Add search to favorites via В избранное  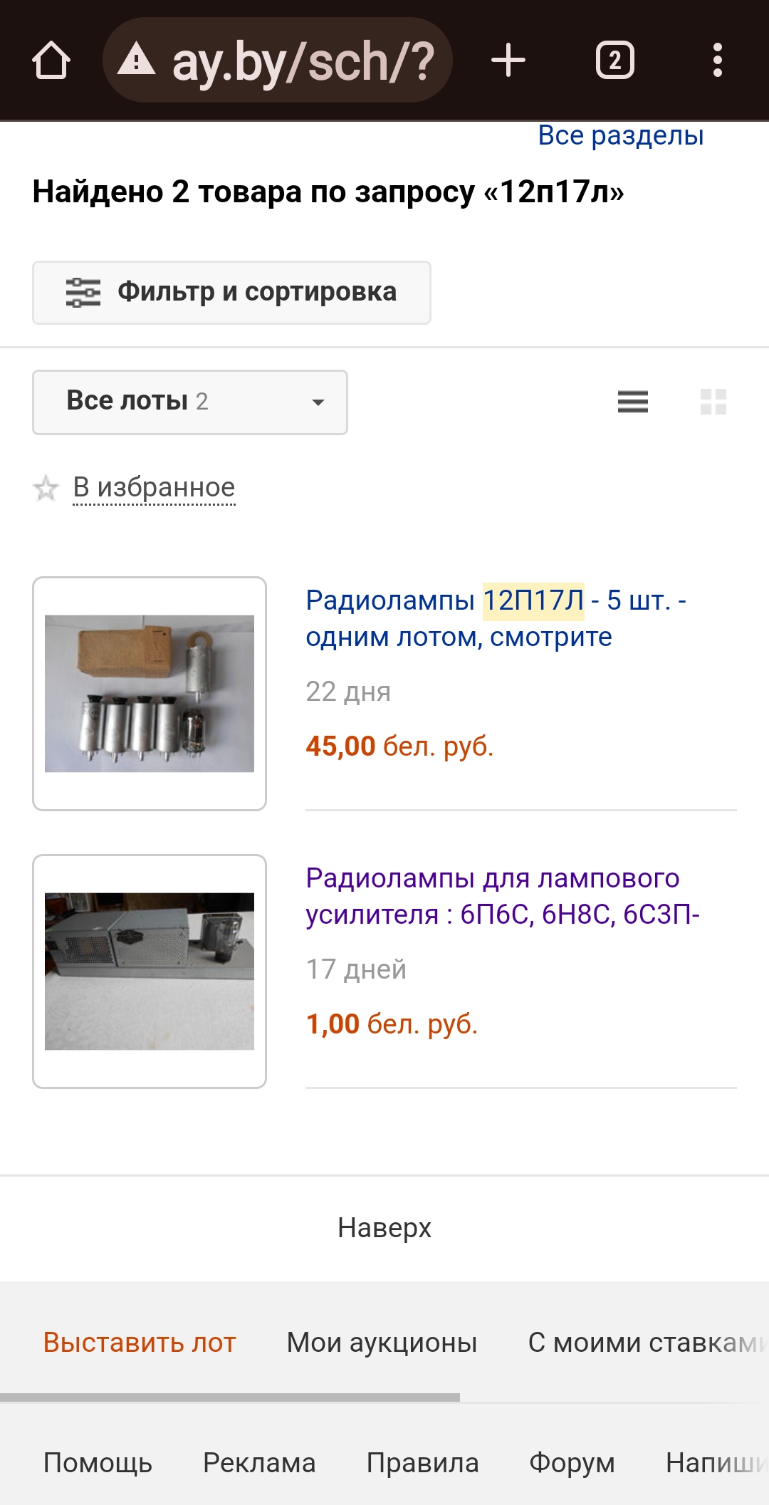[x=154, y=488]
